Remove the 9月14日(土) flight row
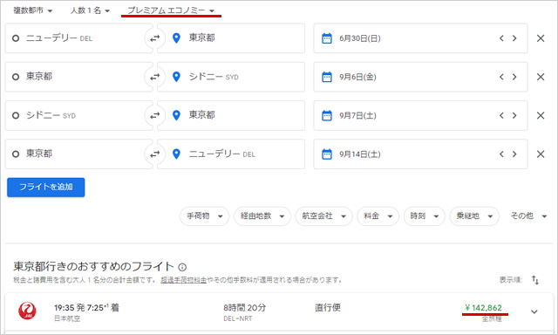This screenshot has width=558, height=335. [x=541, y=154]
